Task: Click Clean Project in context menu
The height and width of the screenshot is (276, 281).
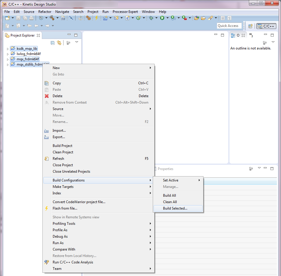Action: click(x=99, y=152)
